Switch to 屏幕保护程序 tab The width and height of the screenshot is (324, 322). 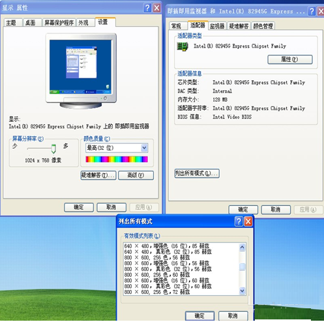click(59, 23)
